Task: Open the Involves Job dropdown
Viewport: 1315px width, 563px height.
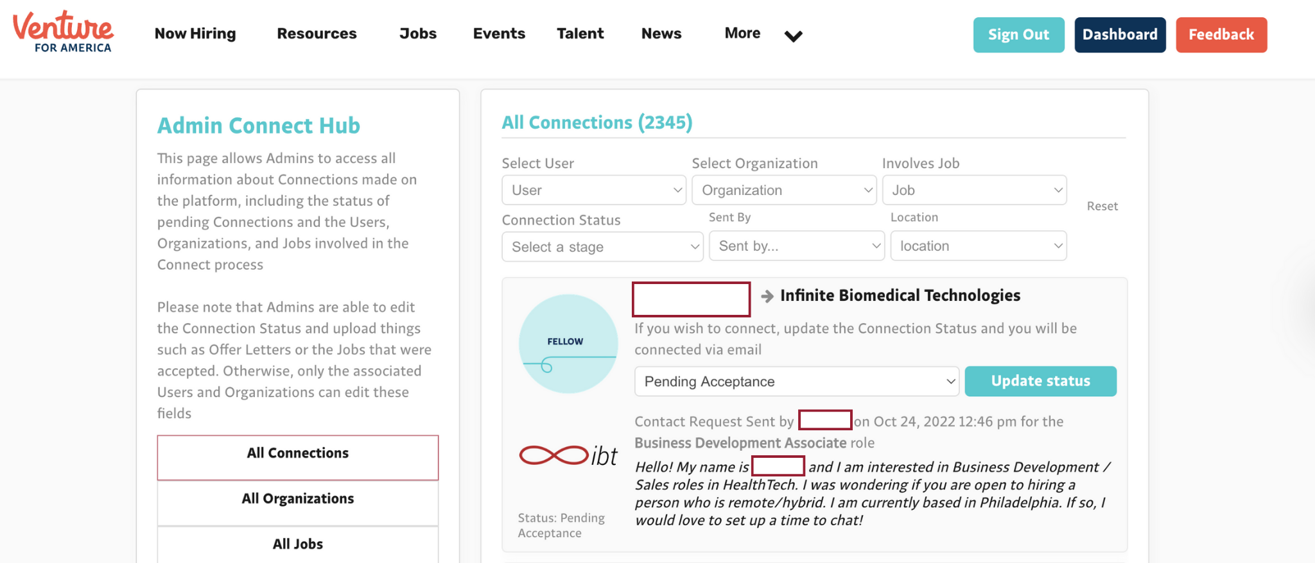Action: point(974,190)
